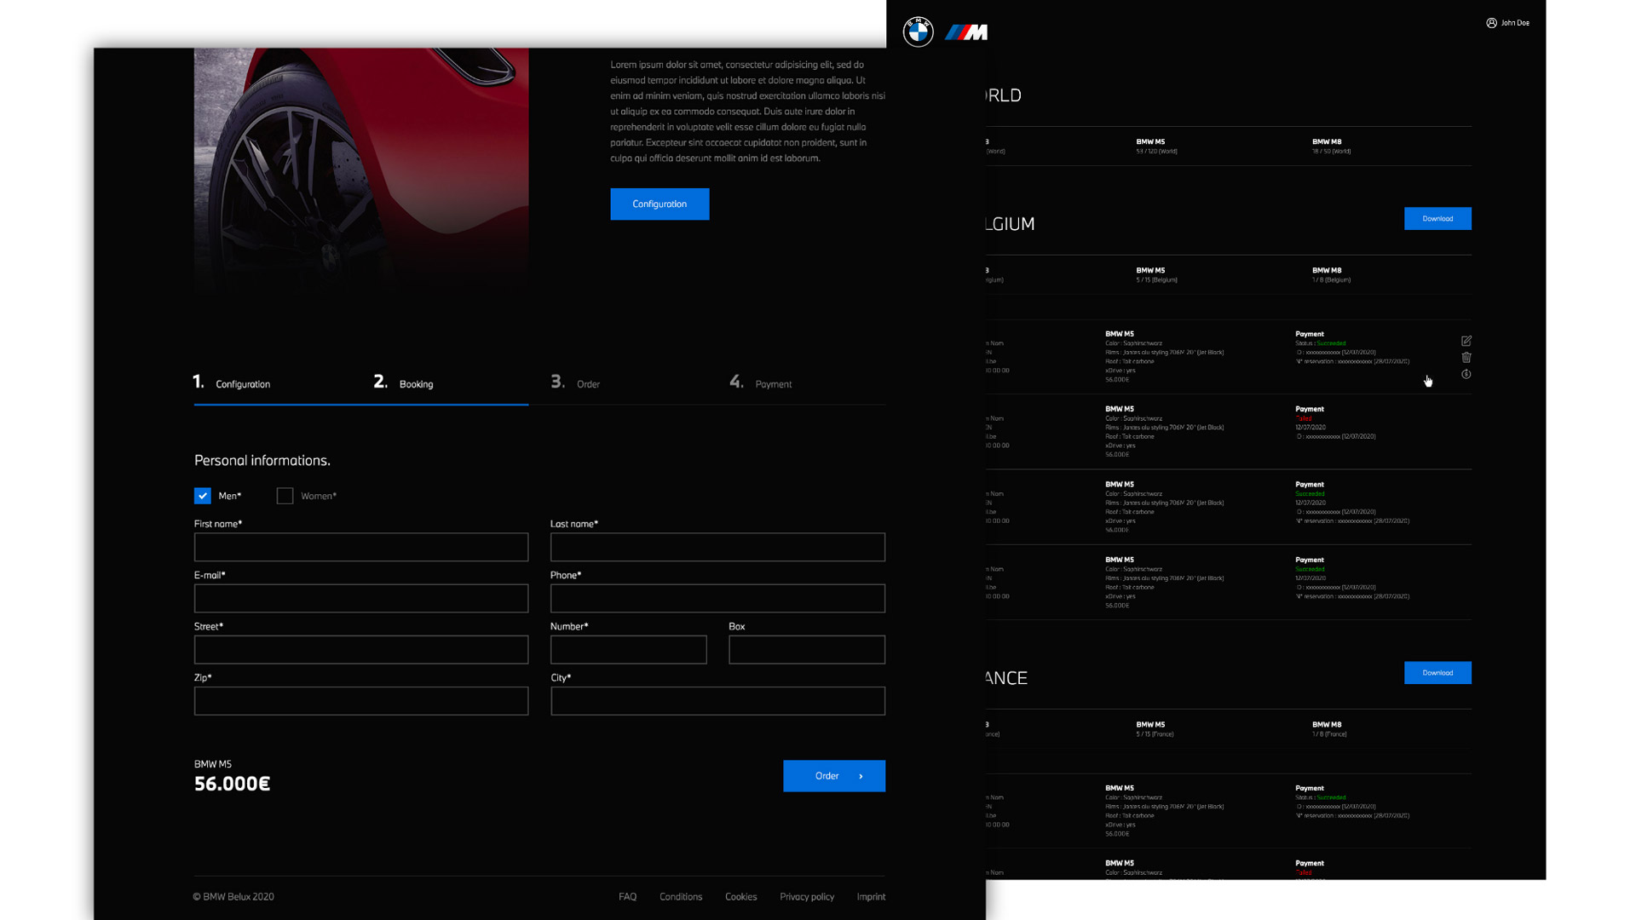Click into the First name field
The width and height of the screenshot is (1636, 920).
[x=361, y=547]
